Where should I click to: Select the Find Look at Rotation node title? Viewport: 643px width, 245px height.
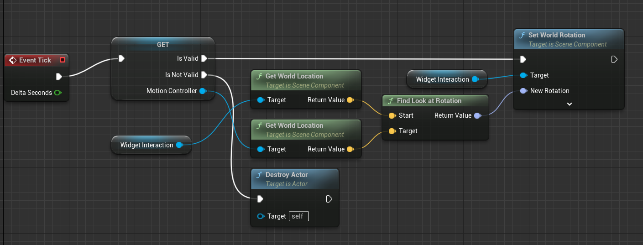pos(429,101)
